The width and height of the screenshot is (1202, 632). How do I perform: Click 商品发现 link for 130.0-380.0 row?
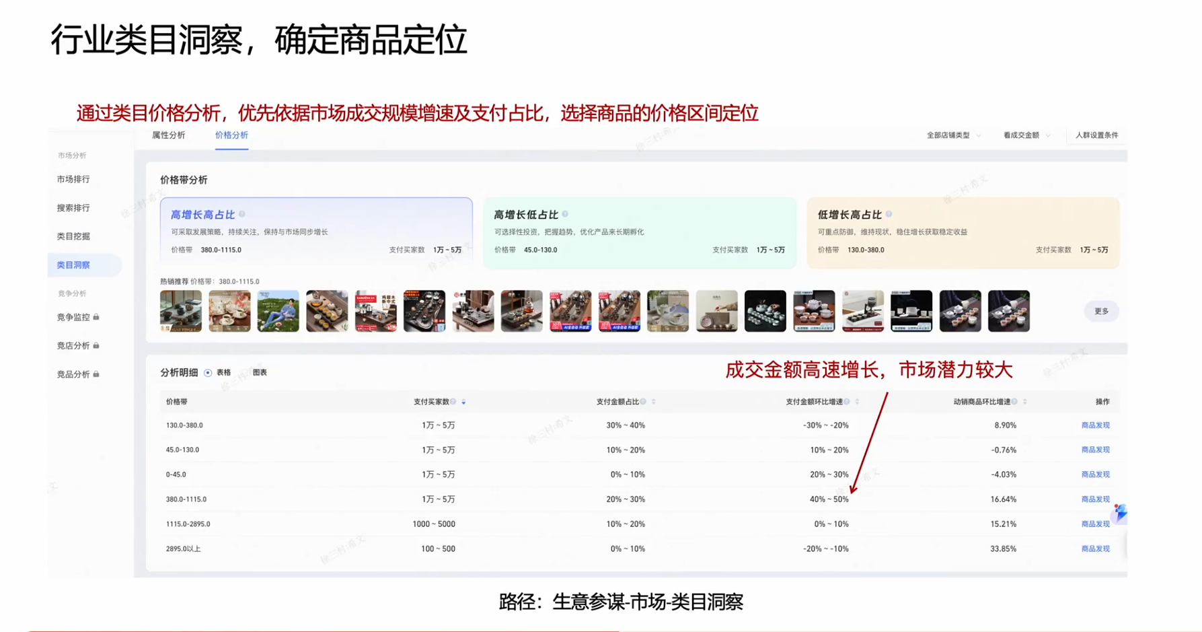[1095, 425]
